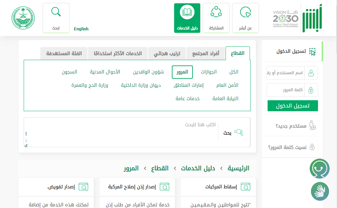337x208 pixels.
Task: Open the chat assistant floating icon
Action: (319, 169)
